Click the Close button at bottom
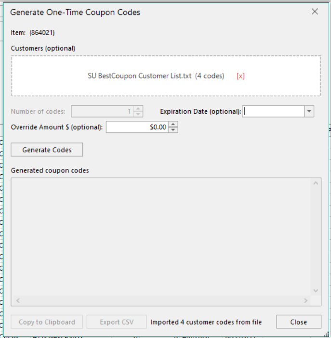331x338 pixels. pyautogui.click(x=299, y=322)
